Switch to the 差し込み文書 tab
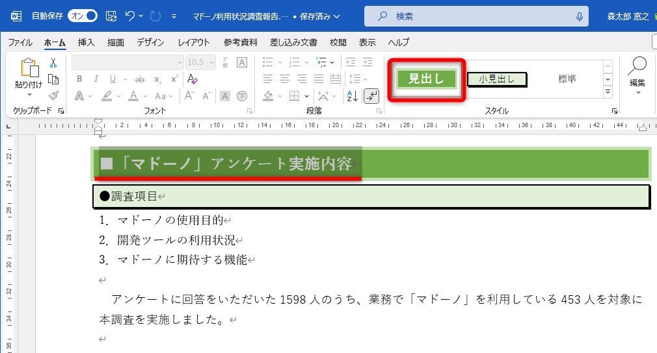 coord(293,42)
